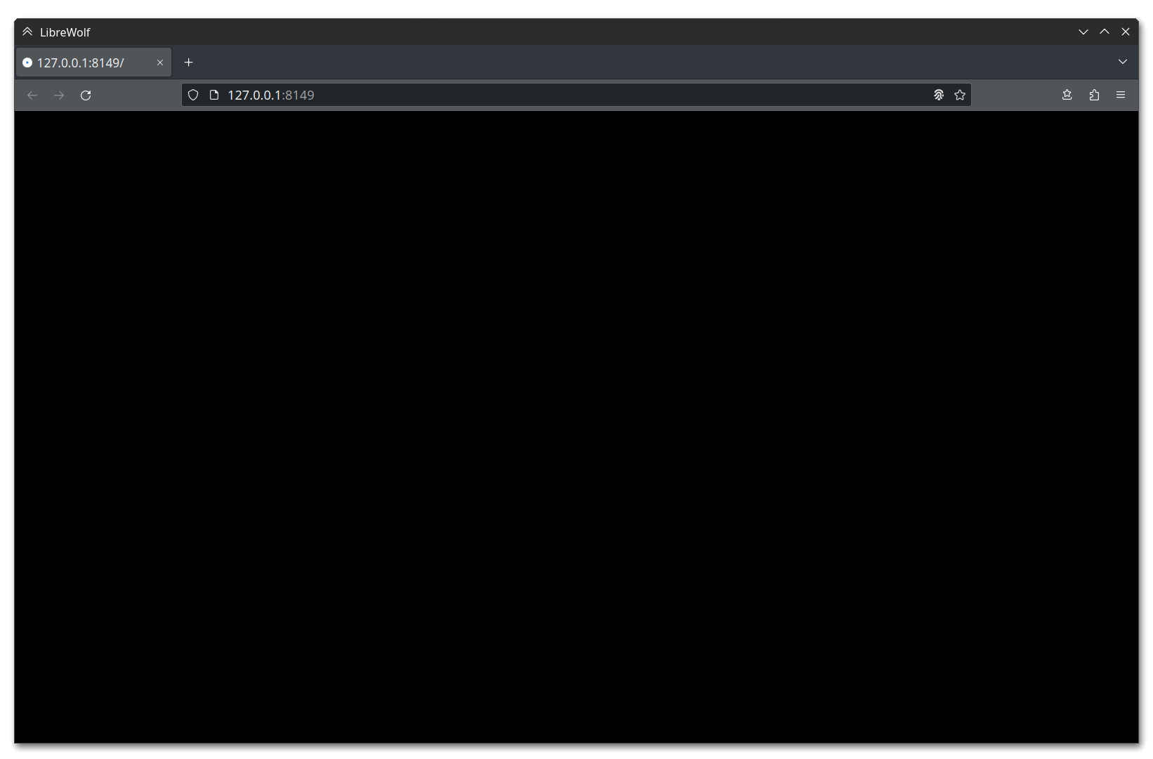Go back using the back arrow
The image size is (1153, 759).
click(32, 95)
